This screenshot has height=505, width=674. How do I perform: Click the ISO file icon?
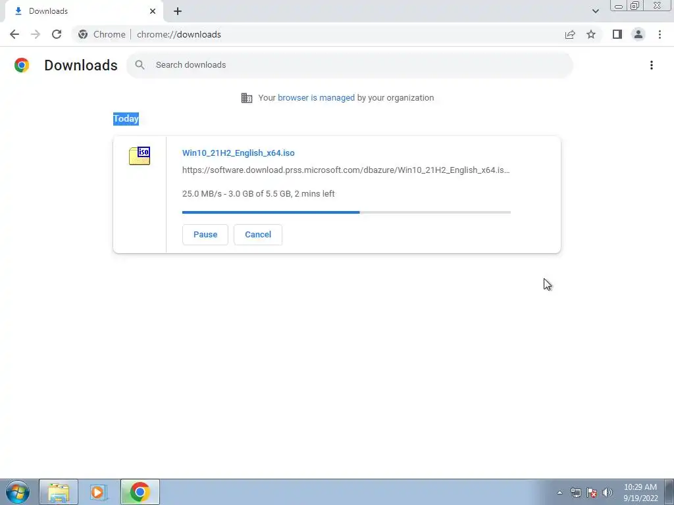click(140, 156)
